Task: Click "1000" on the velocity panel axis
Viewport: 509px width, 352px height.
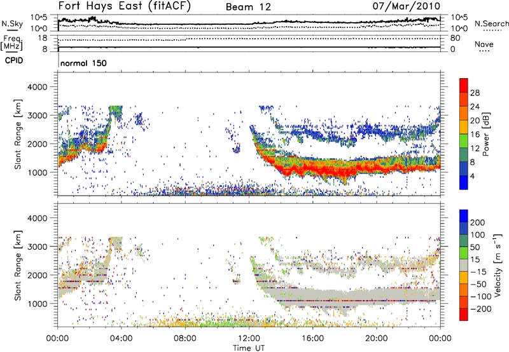Action: [x=38, y=304]
